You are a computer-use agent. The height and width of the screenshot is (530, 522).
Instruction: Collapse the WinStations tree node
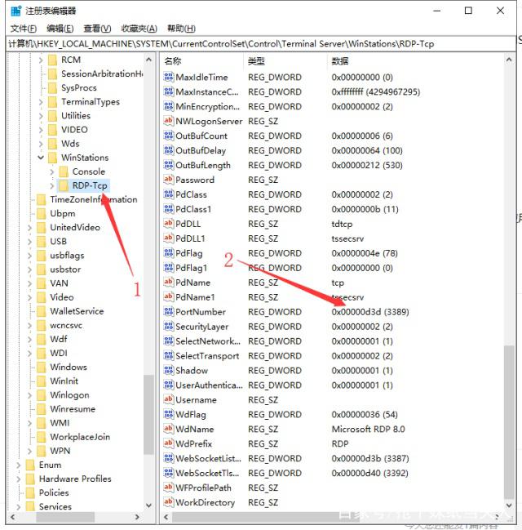pyautogui.click(x=41, y=158)
